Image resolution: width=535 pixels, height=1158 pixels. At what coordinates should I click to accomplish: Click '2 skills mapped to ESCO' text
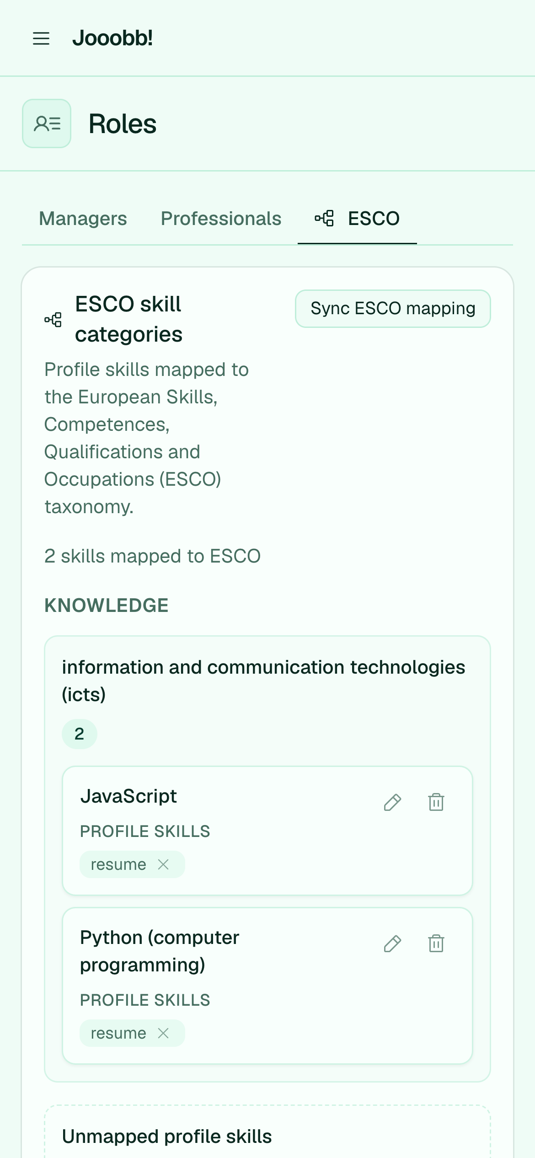pyautogui.click(x=152, y=556)
